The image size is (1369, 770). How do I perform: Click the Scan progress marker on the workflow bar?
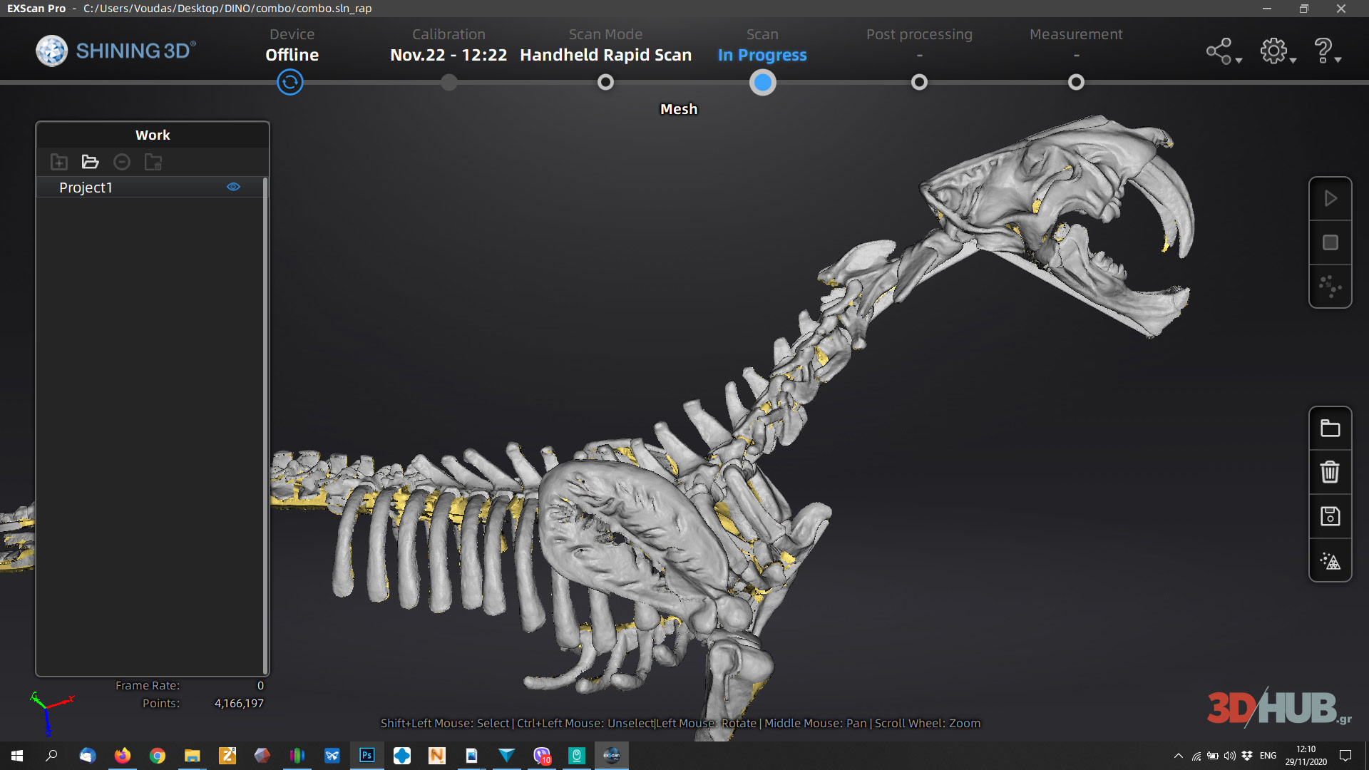point(762,83)
